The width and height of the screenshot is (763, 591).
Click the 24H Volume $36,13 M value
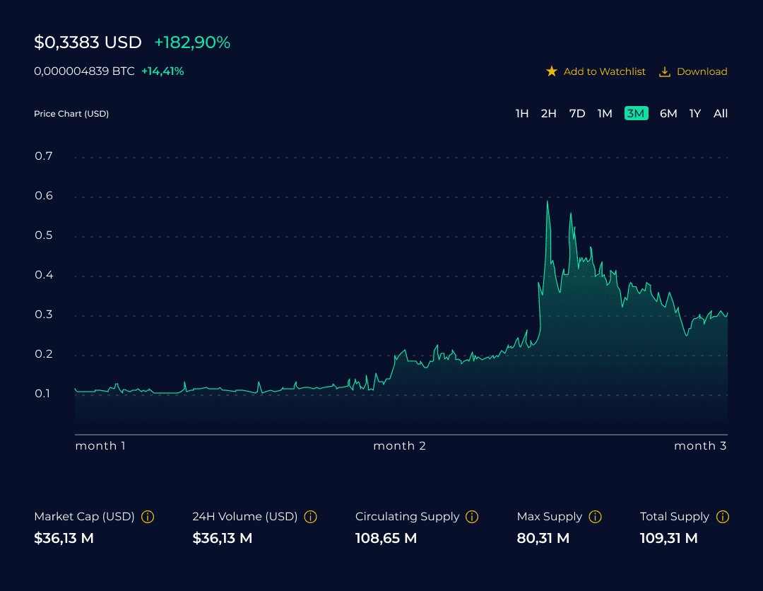pyautogui.click(x=223, y=538)
